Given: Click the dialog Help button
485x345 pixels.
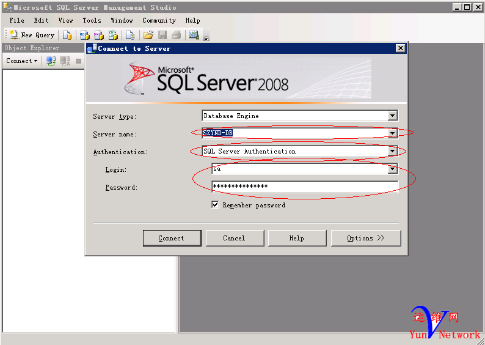Looking at the screenshot, I should tap(297, 238).
